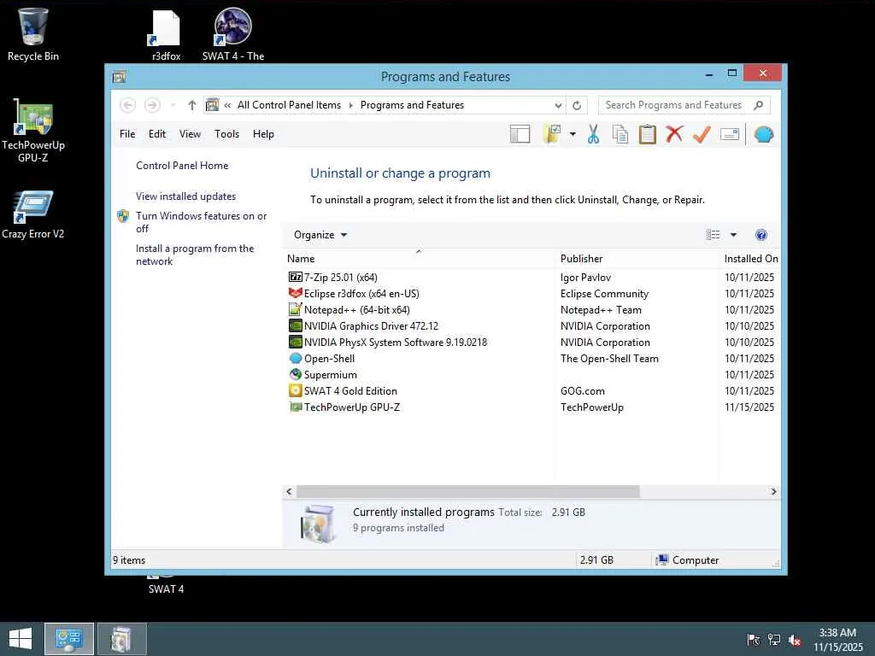Toggle the navigation pane toolbar icon

520,134
